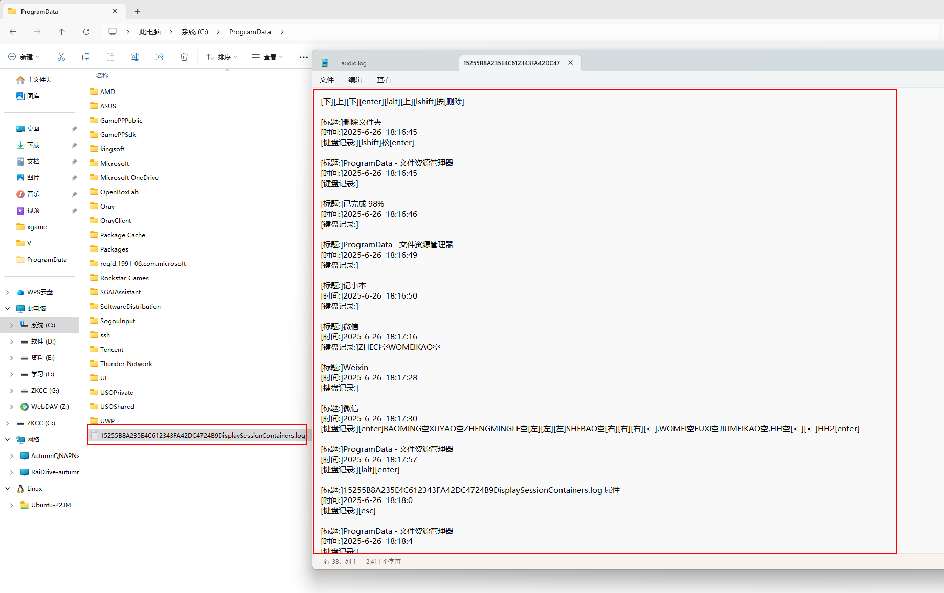The width and height of the screenshot is (944, 593).
Task: Expand the WPS云盘 tree node
Action: click(x=7, y=292)
